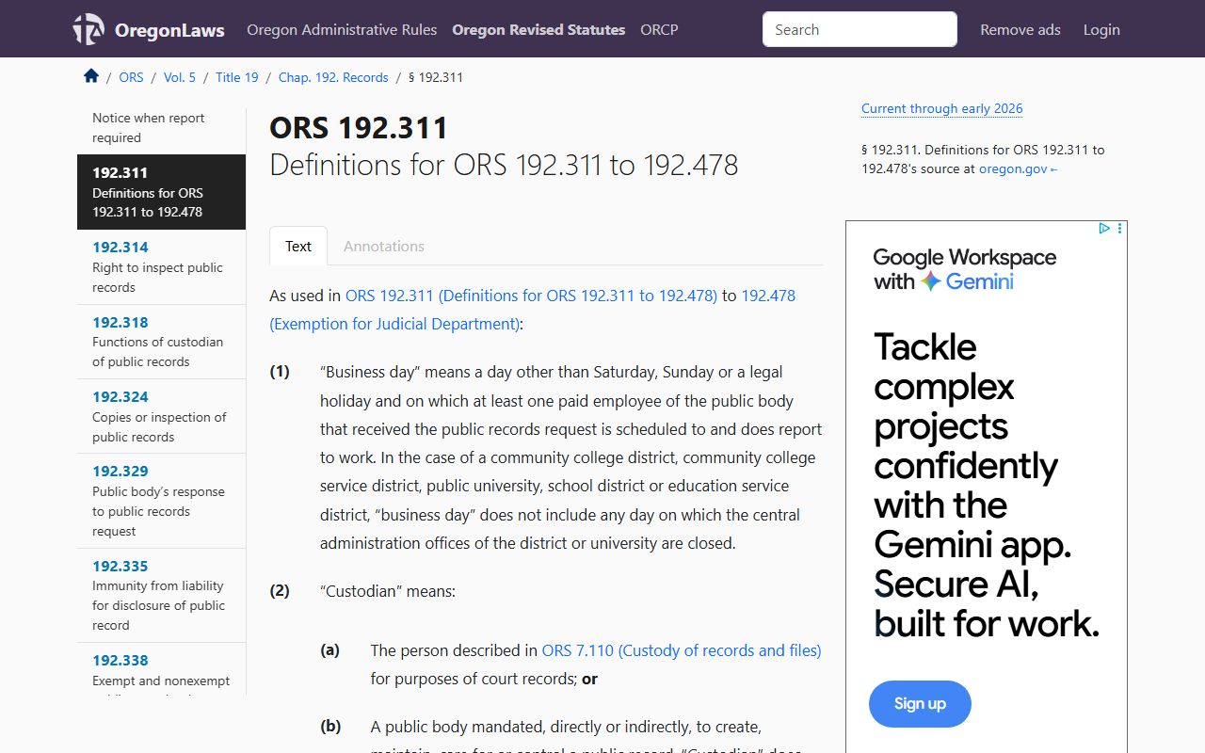Open sidebar 192.329 Public body's response
1205x753 pixels.
pos(161,501)
